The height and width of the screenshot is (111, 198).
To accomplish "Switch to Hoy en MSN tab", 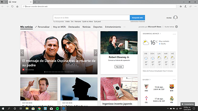I will [x=59, y=27].
